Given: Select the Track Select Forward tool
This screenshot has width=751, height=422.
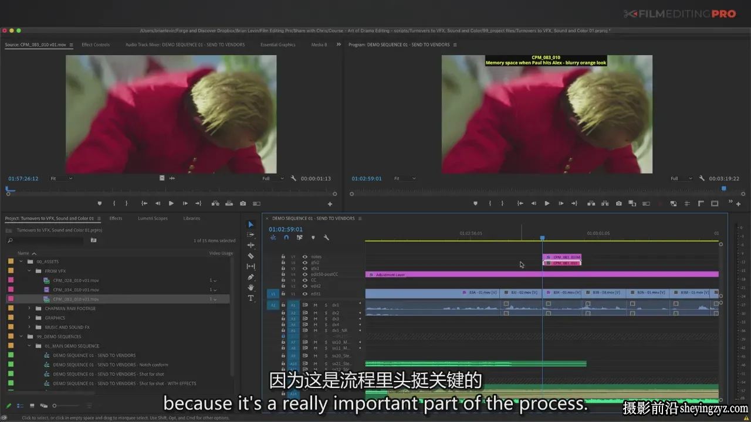Looking at the screenshot, I should [251, 235].
